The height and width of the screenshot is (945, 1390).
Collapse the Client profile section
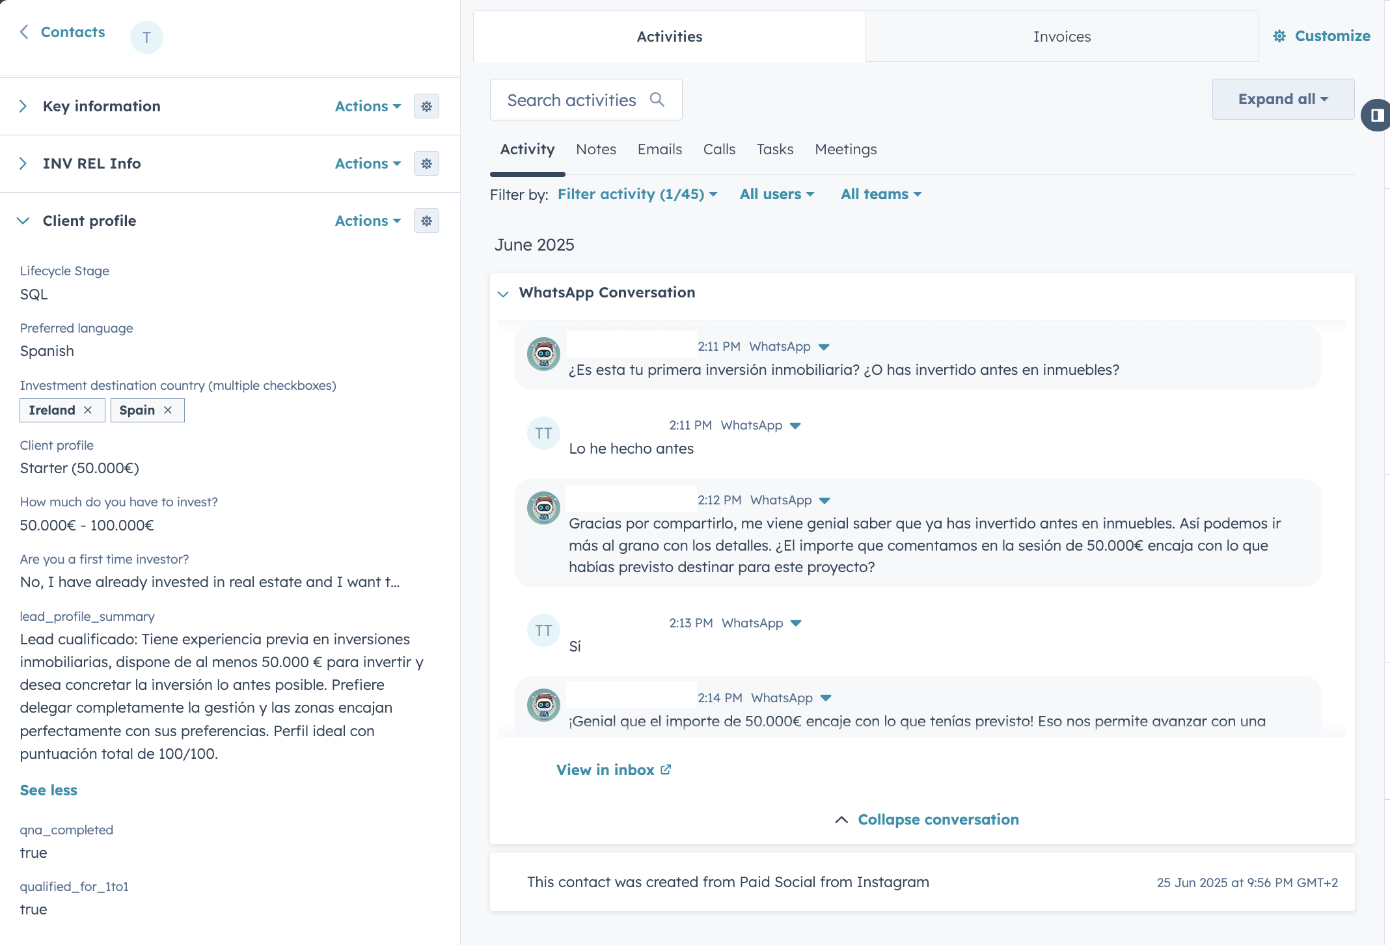pos(22,221)
